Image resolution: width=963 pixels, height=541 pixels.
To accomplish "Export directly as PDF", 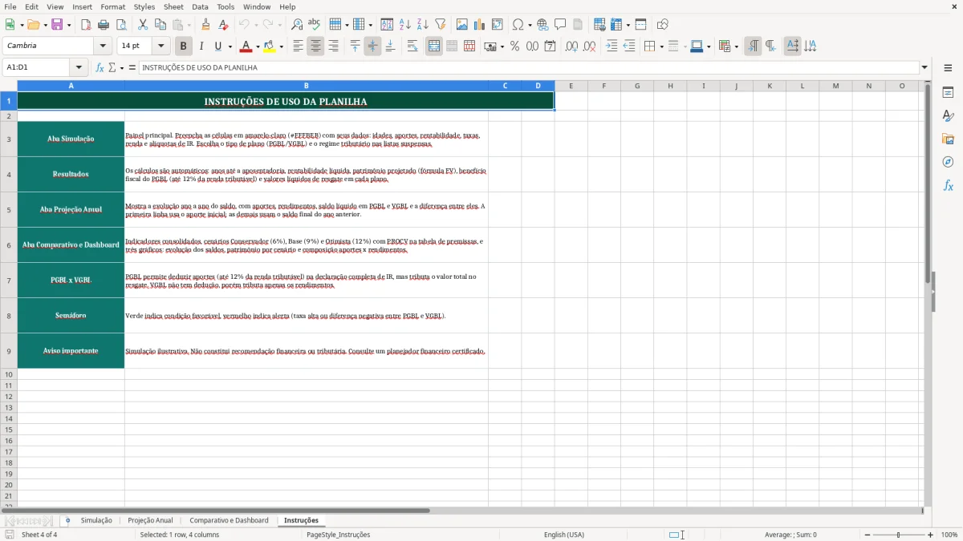I will tap(85, 25).
